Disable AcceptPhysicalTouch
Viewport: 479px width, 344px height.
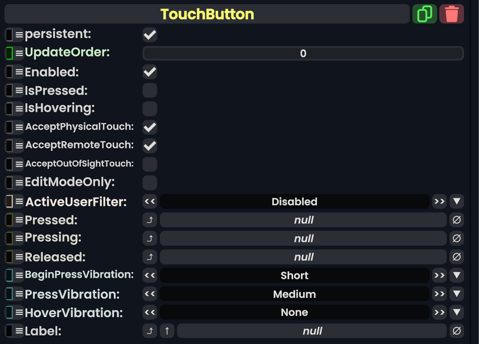[150, 127]
